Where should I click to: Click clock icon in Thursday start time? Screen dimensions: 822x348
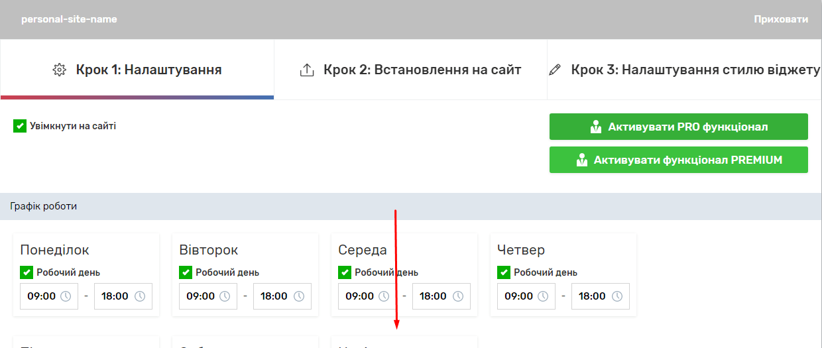[x=543, y=296]
